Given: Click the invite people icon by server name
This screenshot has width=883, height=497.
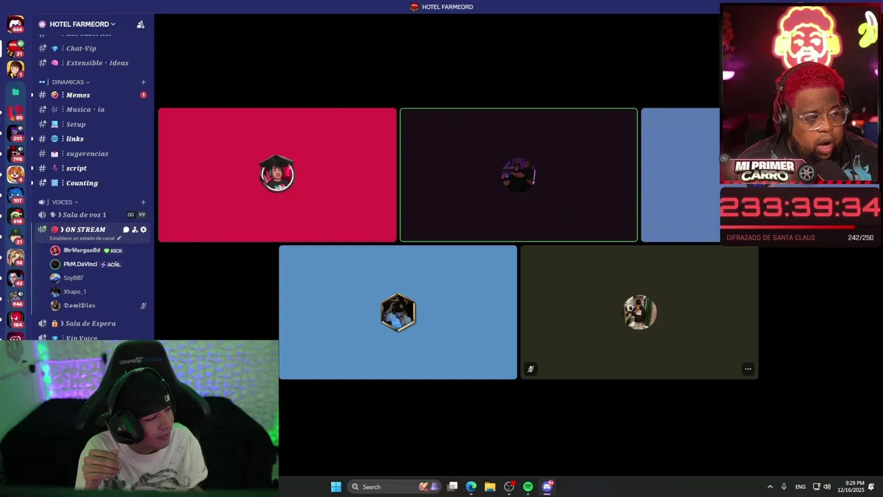Looking at the screenshot, I should (141, 24).
